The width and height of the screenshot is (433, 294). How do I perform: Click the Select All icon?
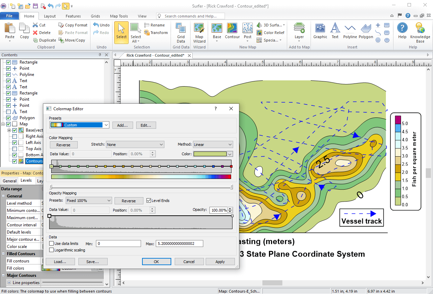pos(136,28)
